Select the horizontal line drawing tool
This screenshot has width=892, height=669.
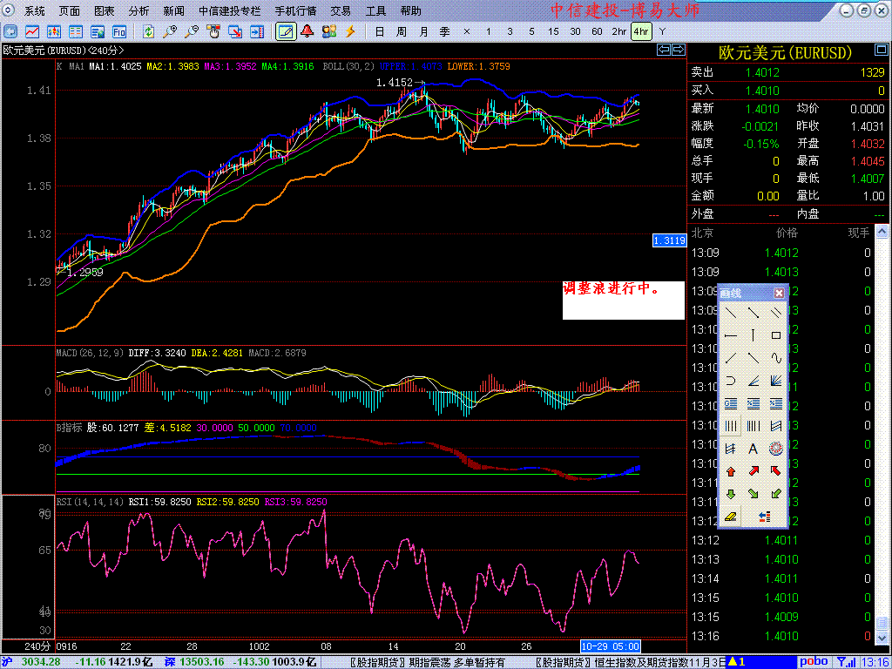(x=731, y=335)
